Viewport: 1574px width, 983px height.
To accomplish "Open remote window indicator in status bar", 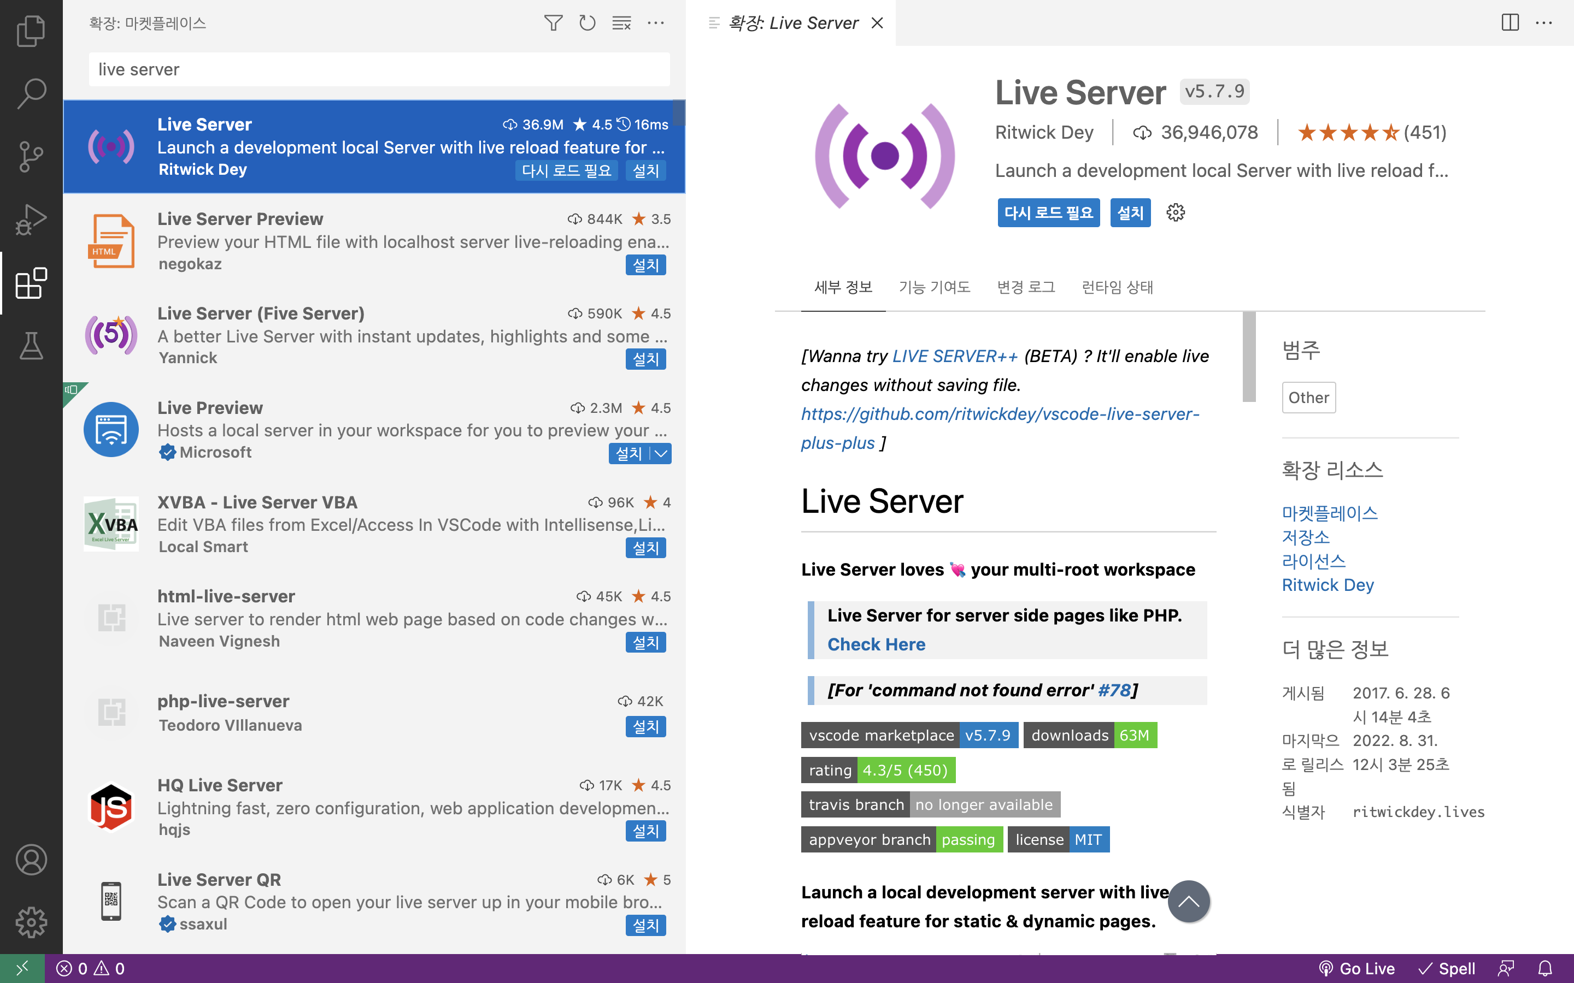I will (22, 969).
